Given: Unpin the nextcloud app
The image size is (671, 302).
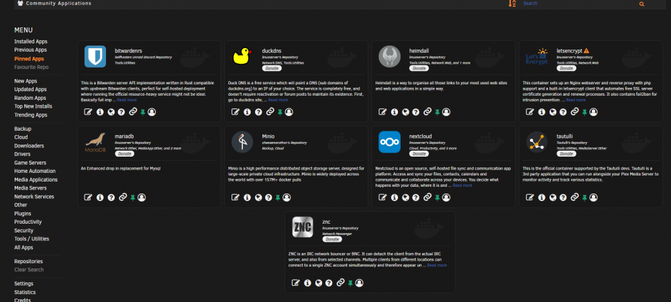Looking at the screenshot, I should click(437, 198).
